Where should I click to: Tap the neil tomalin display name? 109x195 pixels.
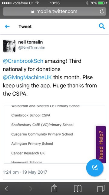coord(31,42)
